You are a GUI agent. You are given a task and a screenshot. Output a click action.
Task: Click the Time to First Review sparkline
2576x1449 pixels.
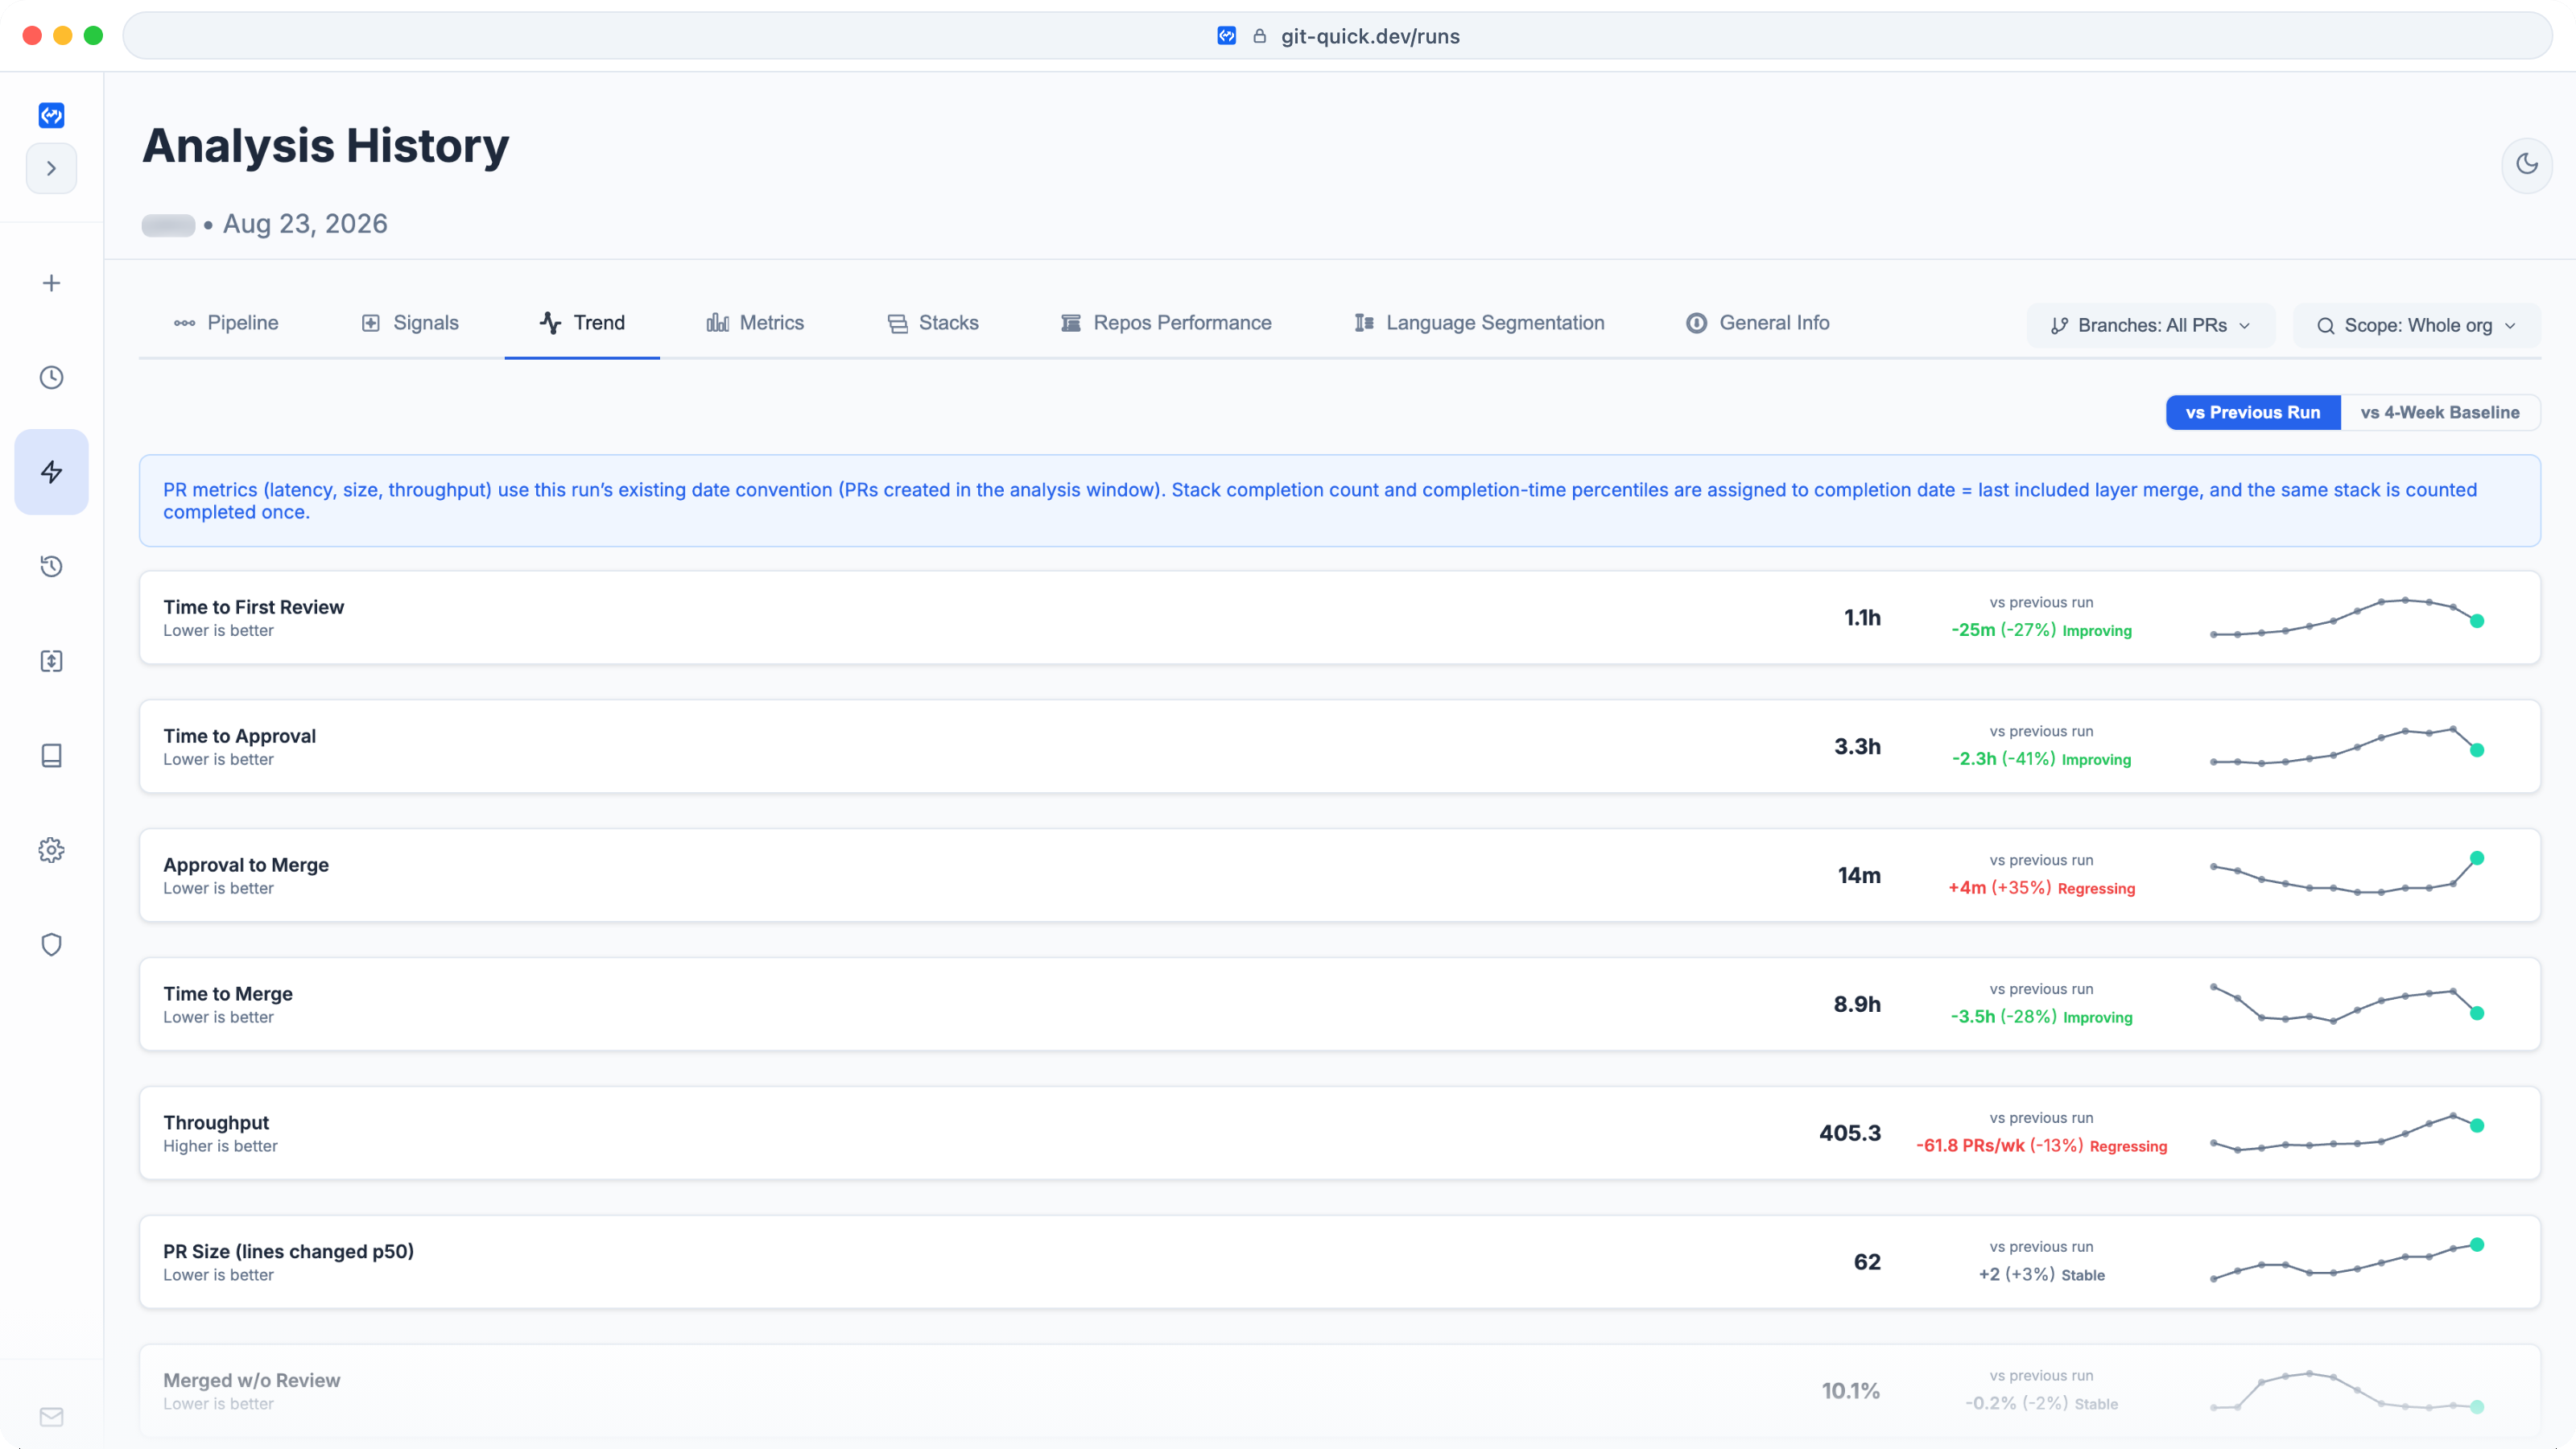(x=2346, y=617)
